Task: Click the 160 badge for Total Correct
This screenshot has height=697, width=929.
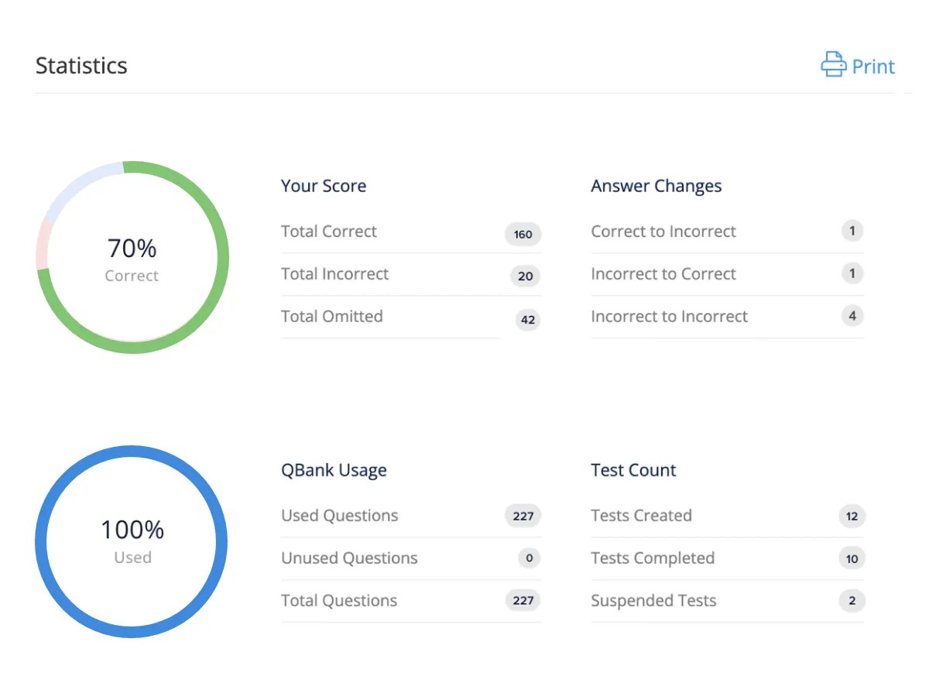Action: point(523,234)
